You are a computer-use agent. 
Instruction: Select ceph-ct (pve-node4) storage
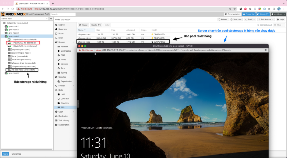tap(19, 50)
